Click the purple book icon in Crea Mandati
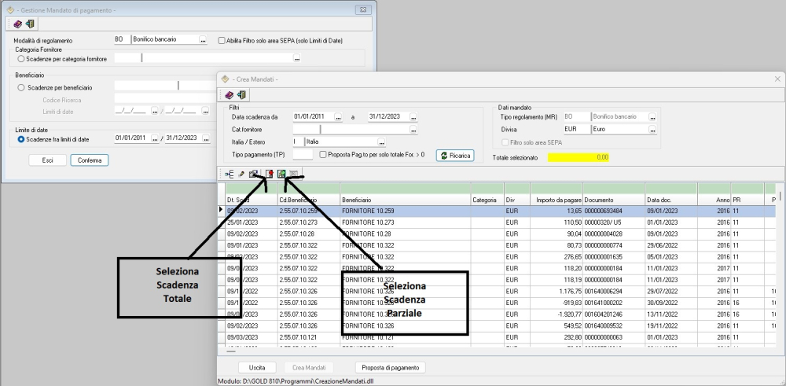 coord(229,95)
